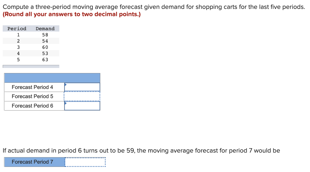This screenshot has height=172, width=310.
Task: Click the Forecast Period 7 hint marker
Action: [x=66, y=159]
